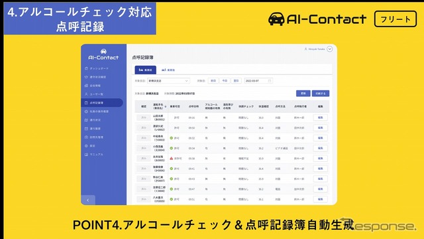Click the 電話 cell in 09:47 row
The image size is (424, 239).
coord(278,189)
